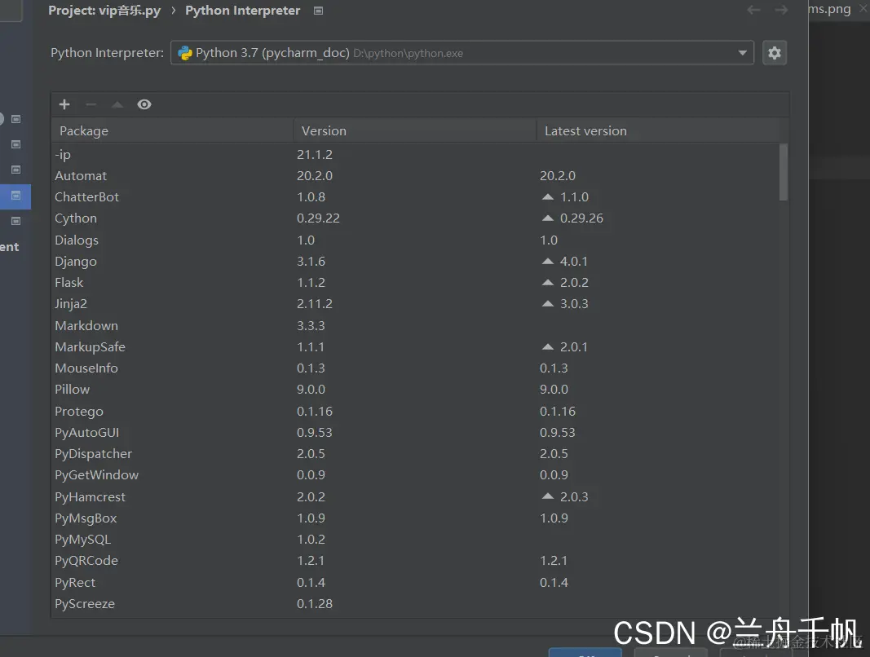Go forward with the right arrow
This screenshot has height=657, width=870.
(x=781, y=10)
